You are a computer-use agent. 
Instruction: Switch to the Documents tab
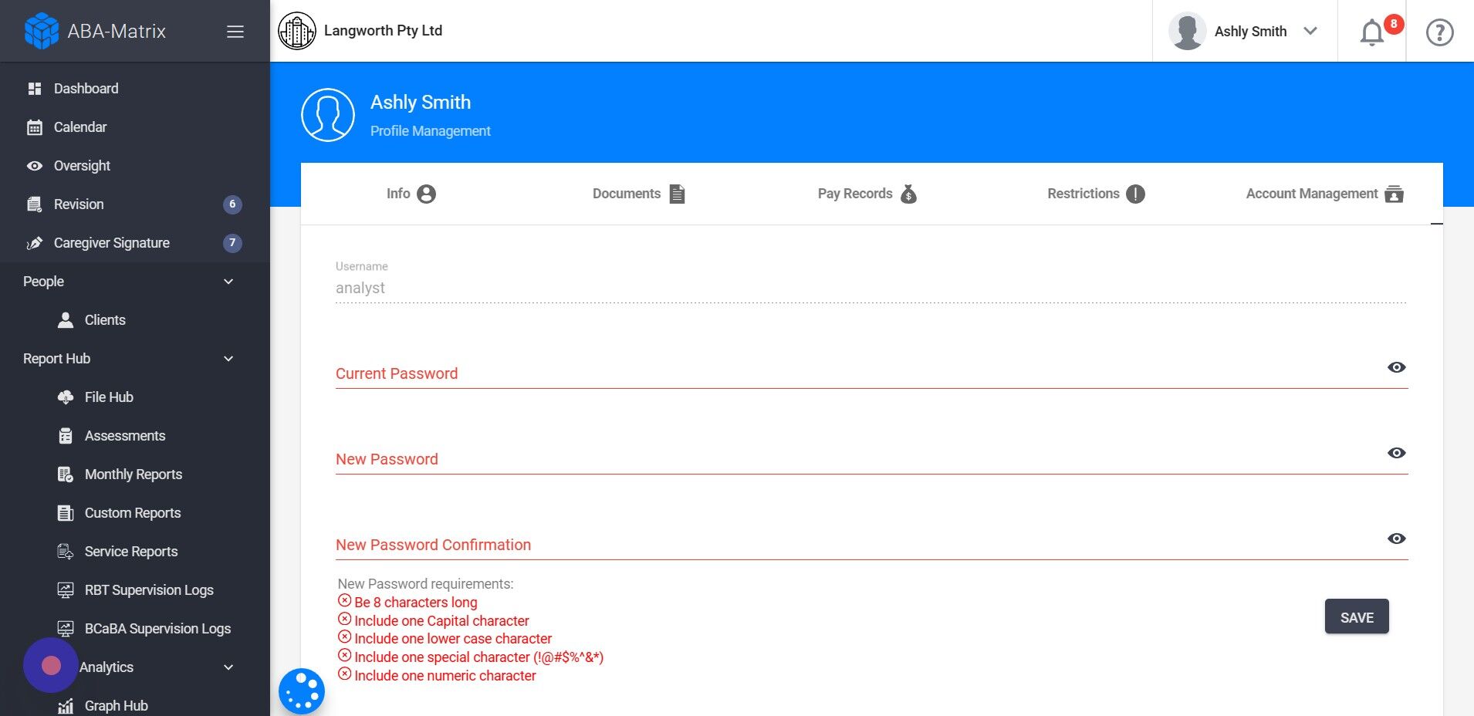pyautogui.click(x=638, y=194)
